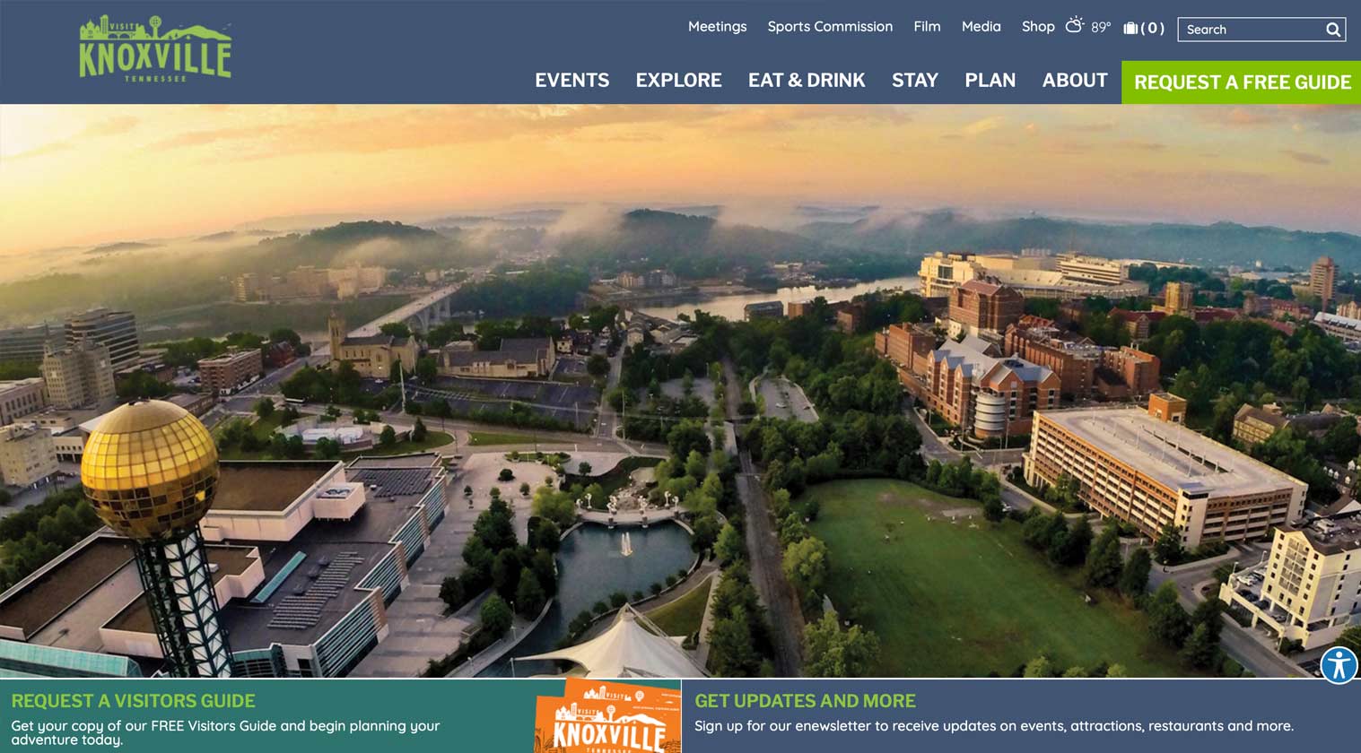This screenshot has width=1361, height=753.
Task: Expand the About menu
Action: (1075, 80)
